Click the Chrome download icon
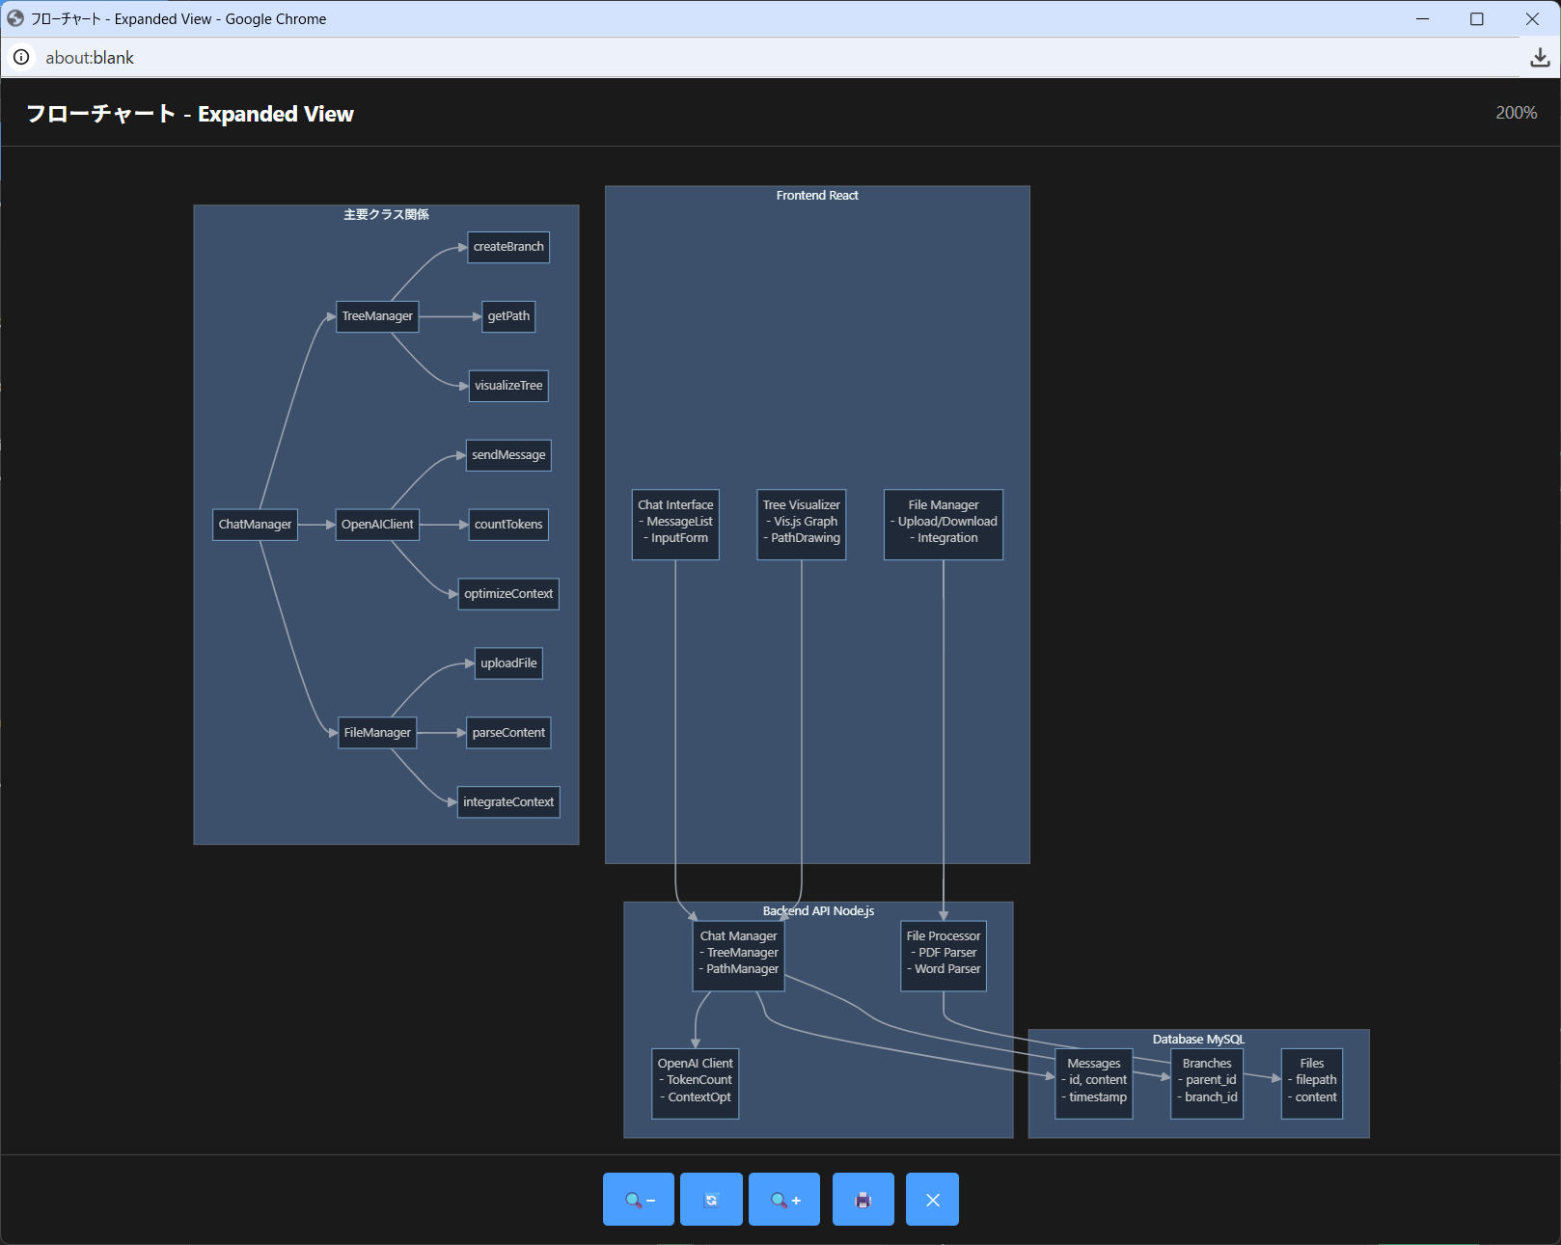Viewport: 1561px width, 1245px height. tap(1540, 58)
